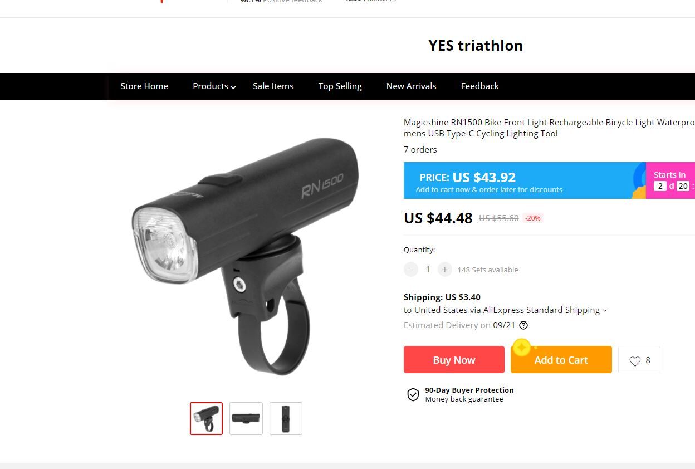Click the heart wishlist icon
The width and height of the screenshot is (695, 469).
click(x=635, y=361)
